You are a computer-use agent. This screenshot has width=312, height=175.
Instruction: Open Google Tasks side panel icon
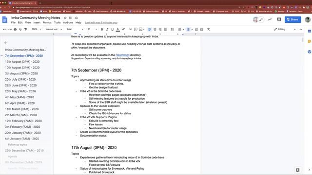(310, 52)
